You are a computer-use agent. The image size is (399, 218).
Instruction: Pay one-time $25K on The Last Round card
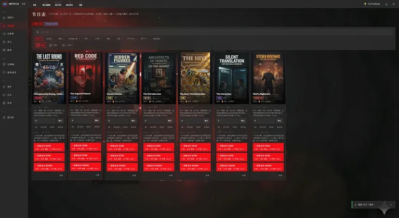click(x=49, y=148)
